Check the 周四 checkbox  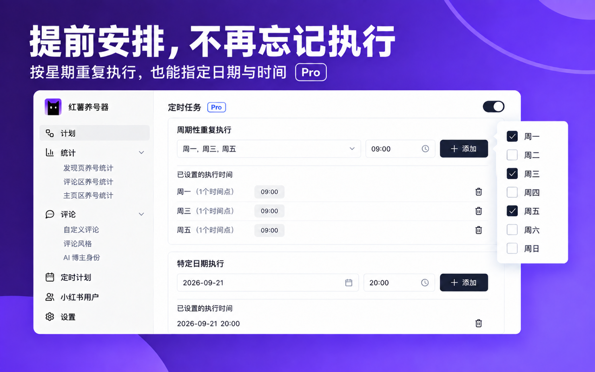click(x=512, y=192)
